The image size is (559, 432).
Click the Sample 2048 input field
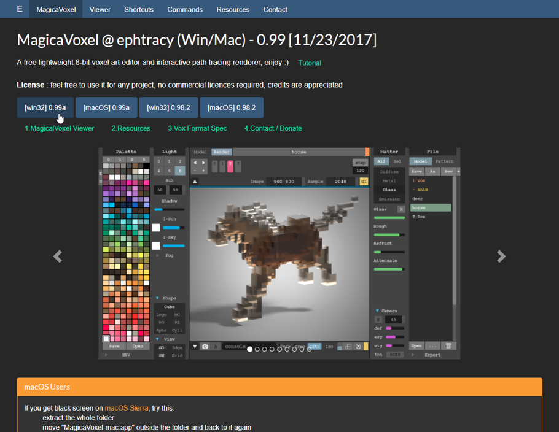340,181
